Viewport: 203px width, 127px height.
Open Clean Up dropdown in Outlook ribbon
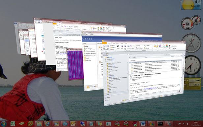click(113, 47)
